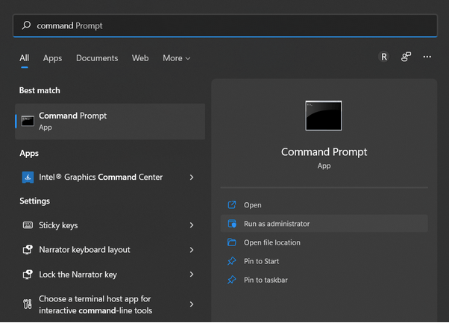Click Open file location
The image size is (449, 323).
coord(324,242)
